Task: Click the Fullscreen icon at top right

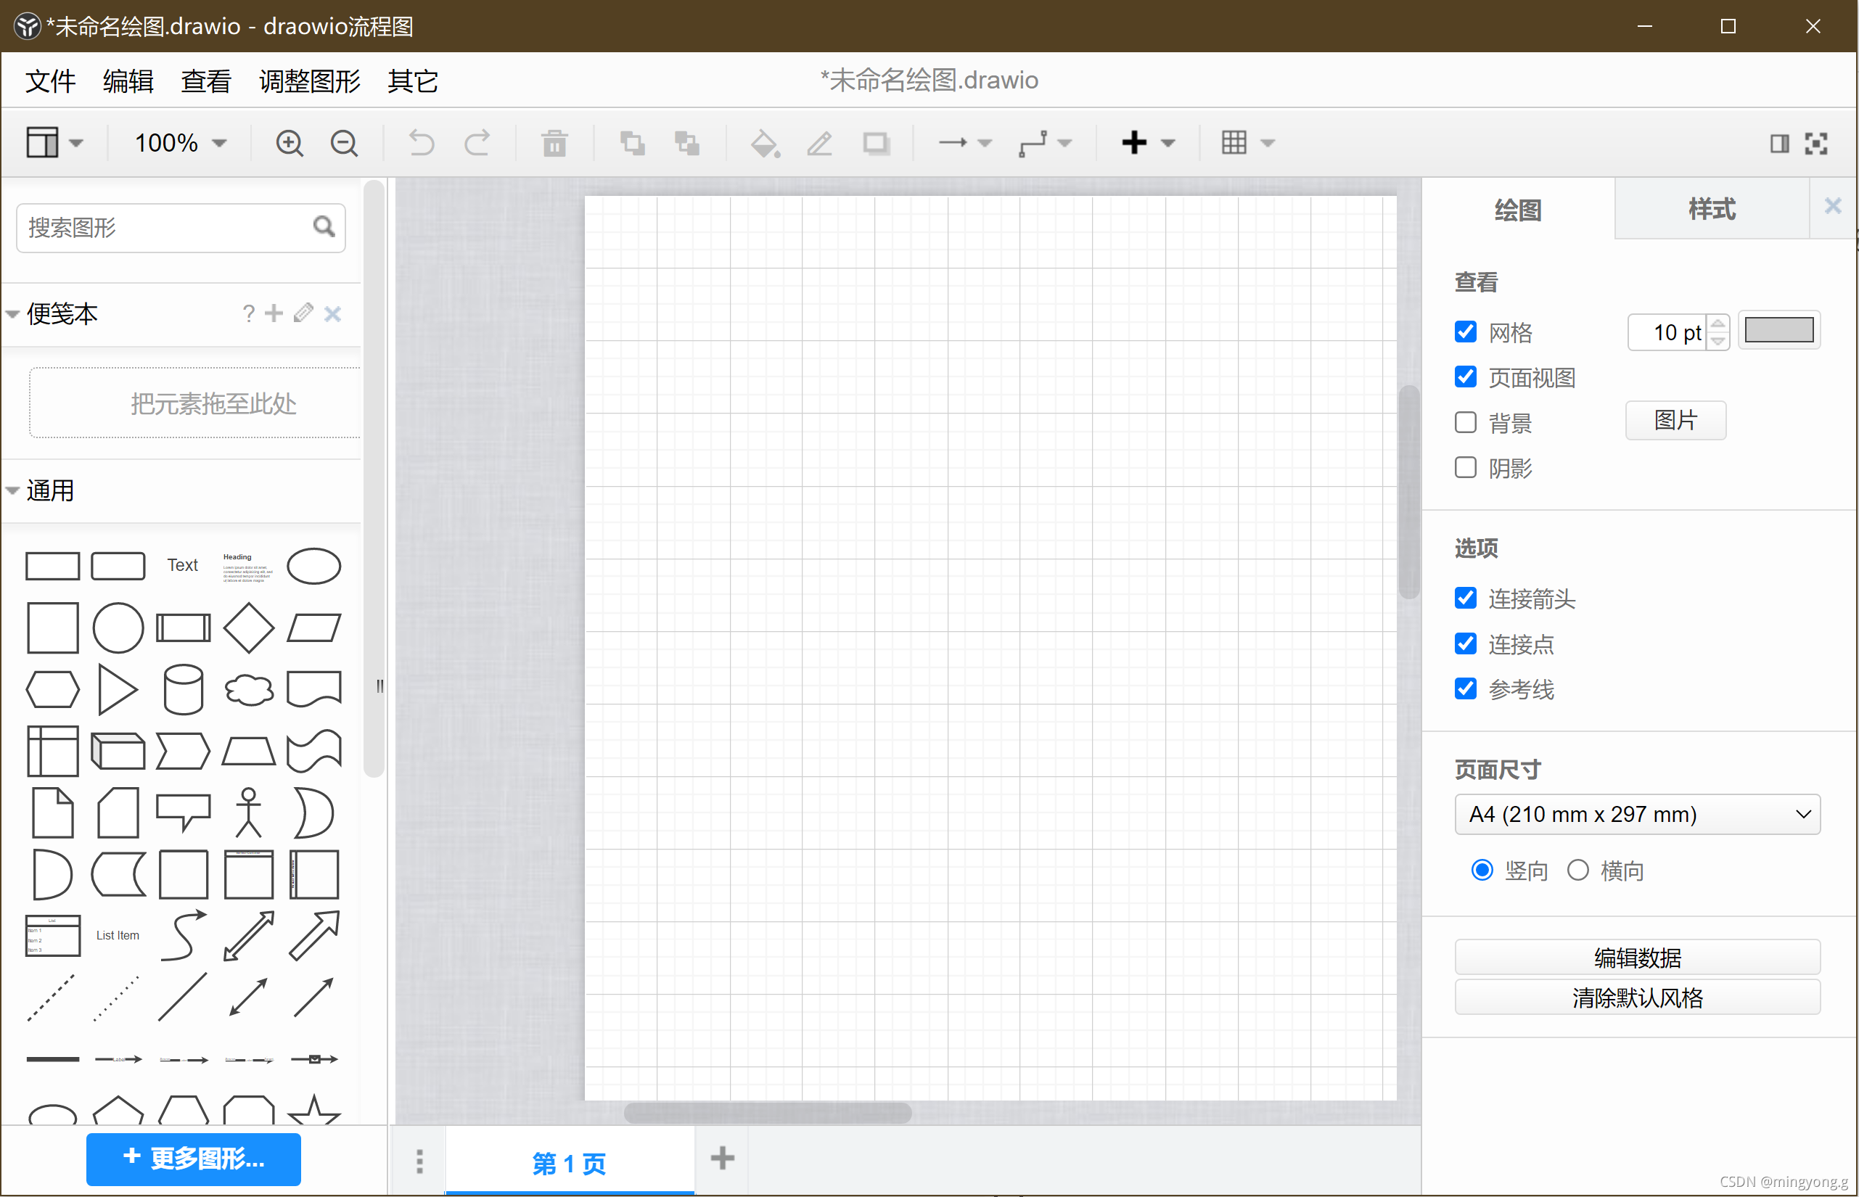Action: (x=1816, y=143)
